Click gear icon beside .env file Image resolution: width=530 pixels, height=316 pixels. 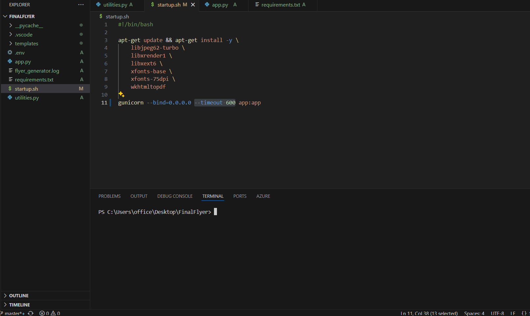pos(10,52)
